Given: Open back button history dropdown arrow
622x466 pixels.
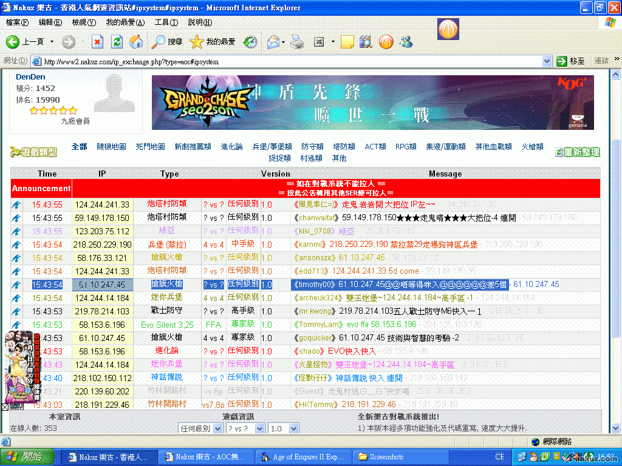Looking at the screenshot, I should coord(52,42).
